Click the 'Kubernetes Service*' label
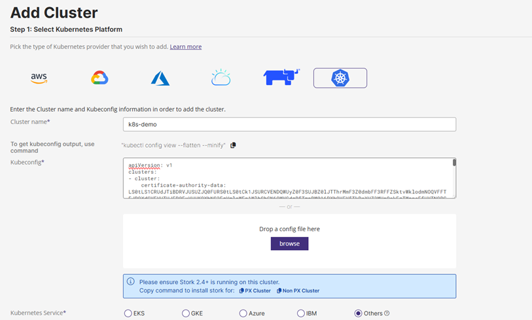The image size is (532, 320). click(x=38, y=313)
